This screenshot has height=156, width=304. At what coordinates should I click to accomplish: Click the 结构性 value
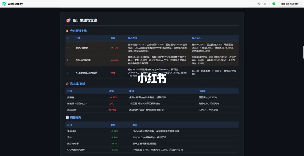coord(112,110)
